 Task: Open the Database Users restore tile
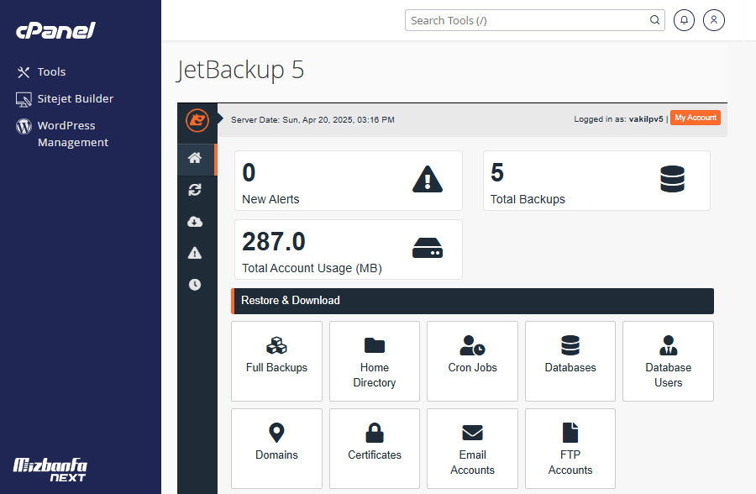pyautogui.click(x=669, y=361)
